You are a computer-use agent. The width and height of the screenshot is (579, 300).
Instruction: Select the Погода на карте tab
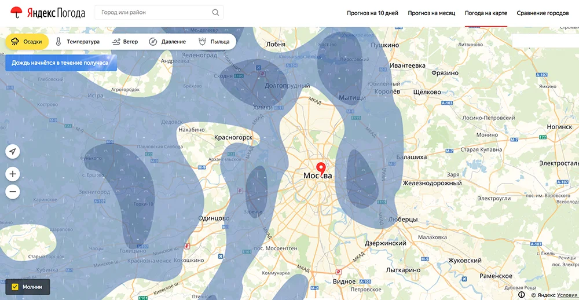[x=486, y=13]
